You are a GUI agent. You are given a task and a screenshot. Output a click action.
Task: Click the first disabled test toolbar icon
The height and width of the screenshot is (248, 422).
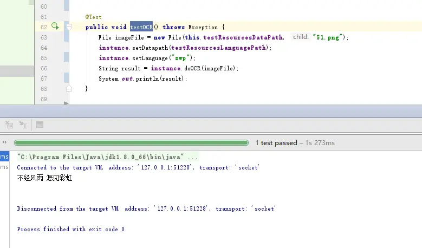(x=9, y=125)
